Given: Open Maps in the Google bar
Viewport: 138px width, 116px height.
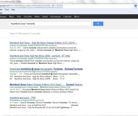Looking at the screenshot, I should 12,17.
